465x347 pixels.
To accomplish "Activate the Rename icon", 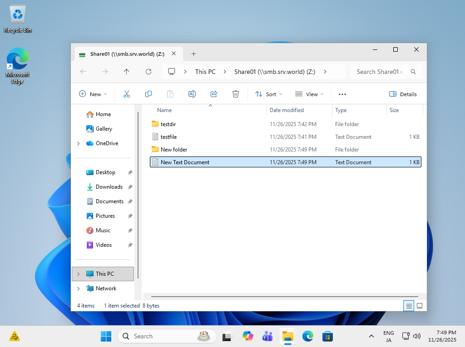I will (x=192, y=94).
